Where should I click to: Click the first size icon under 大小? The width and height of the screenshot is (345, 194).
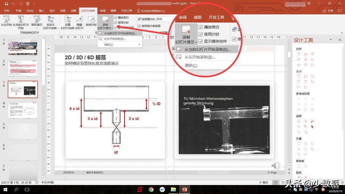coord(299,76)
